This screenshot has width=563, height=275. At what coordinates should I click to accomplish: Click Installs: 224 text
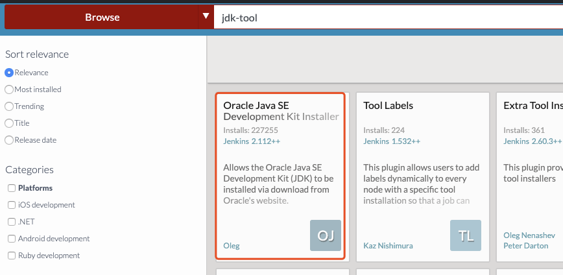coord(384,130)
